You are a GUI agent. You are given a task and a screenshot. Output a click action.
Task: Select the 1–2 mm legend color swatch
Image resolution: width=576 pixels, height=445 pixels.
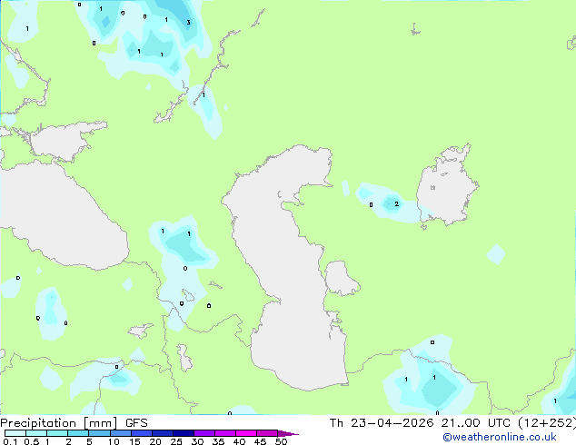[x=57, y=433]
